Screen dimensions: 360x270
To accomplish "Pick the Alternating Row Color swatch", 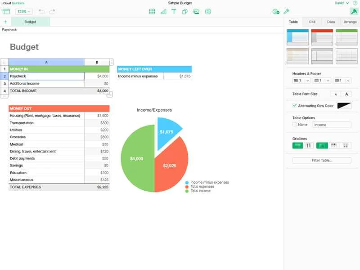I will coord(344,106).
